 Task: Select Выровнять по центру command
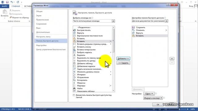click(92, 61)
